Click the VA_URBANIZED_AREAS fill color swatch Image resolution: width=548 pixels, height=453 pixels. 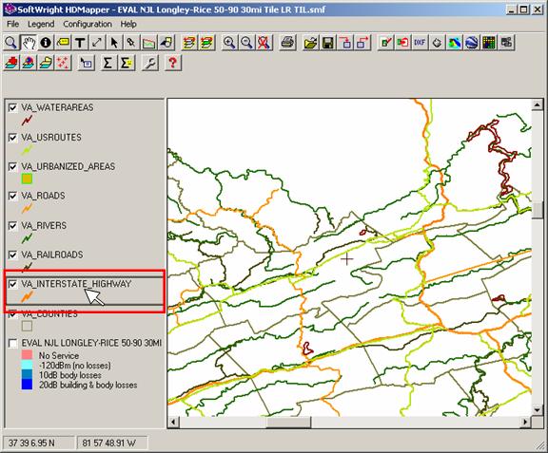(27, 179)
